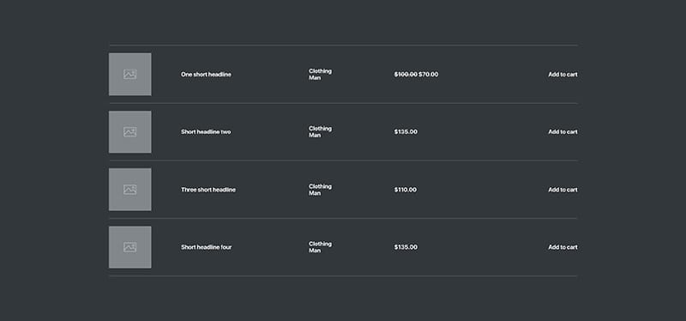The image size is (686, 321).
Task: Select the Three short headline product title
Action: [x=208, y=190]
